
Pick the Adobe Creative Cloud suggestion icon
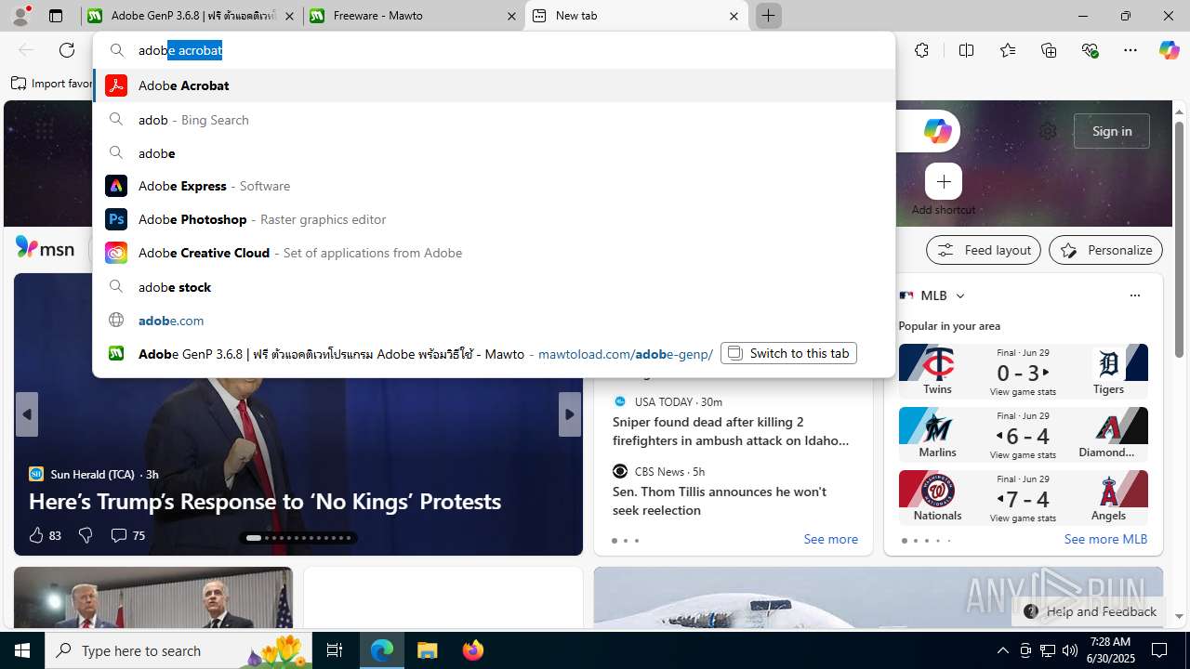116,253
